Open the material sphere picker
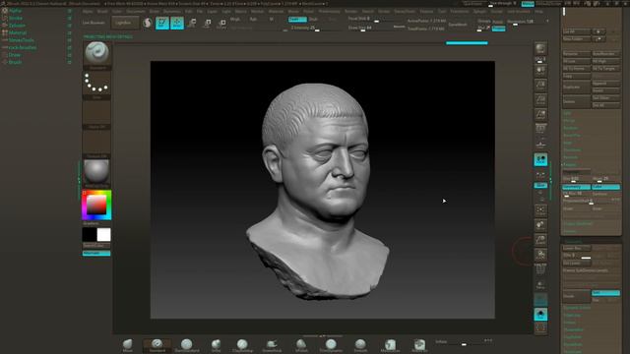The height and width of the screenshot is (354, 630). click(96, 173)
